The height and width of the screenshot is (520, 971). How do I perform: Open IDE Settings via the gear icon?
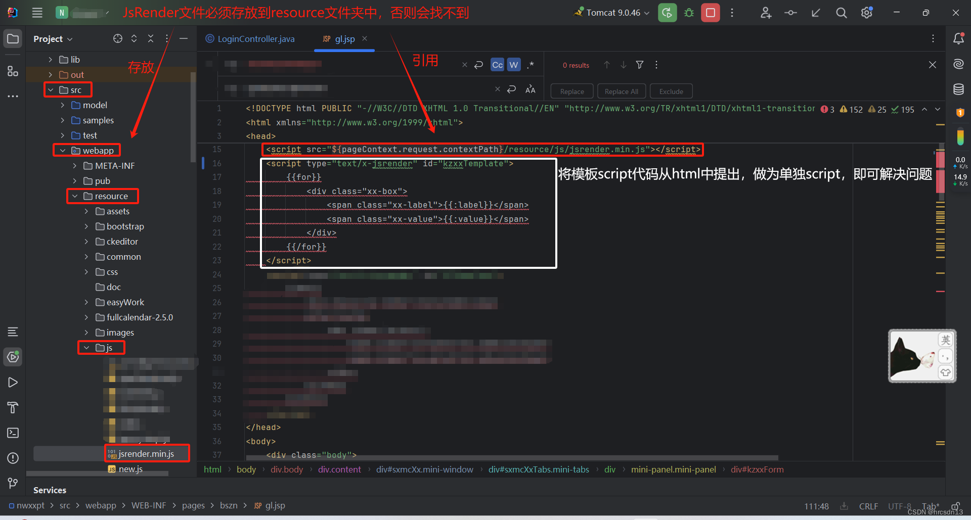(866, 13)
